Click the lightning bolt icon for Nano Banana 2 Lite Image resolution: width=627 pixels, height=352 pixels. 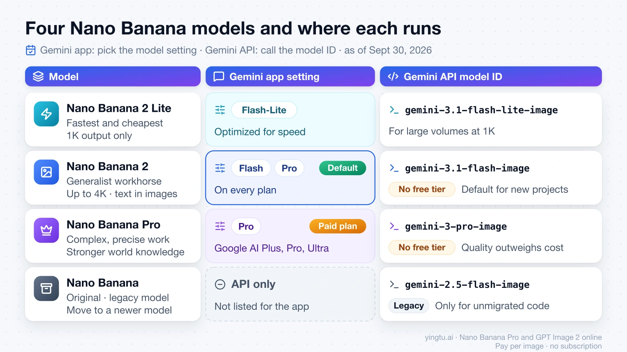pyautogui.click(x=46, y=114)
